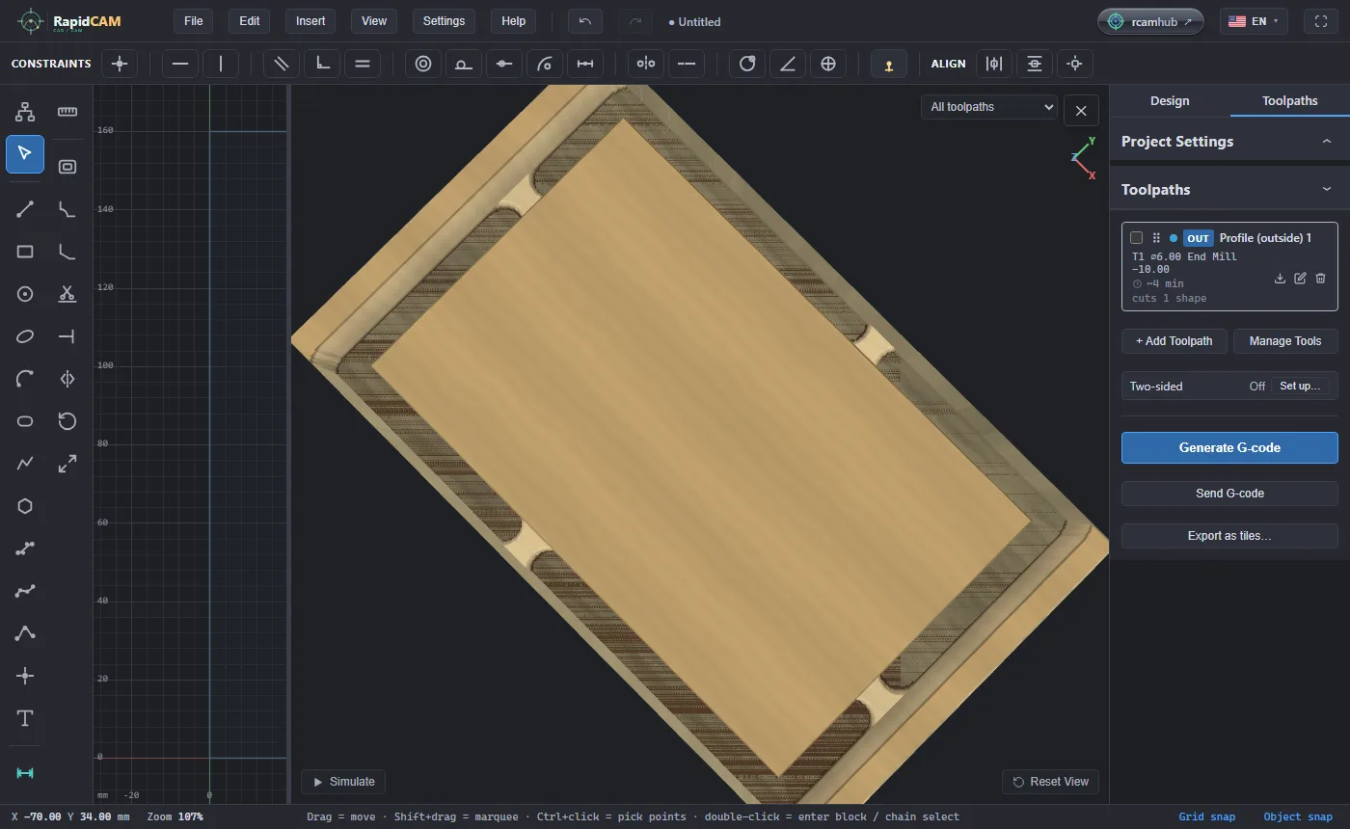Open the Insert menu
This screenshot has height=829, width=1350.
(310, 21)
